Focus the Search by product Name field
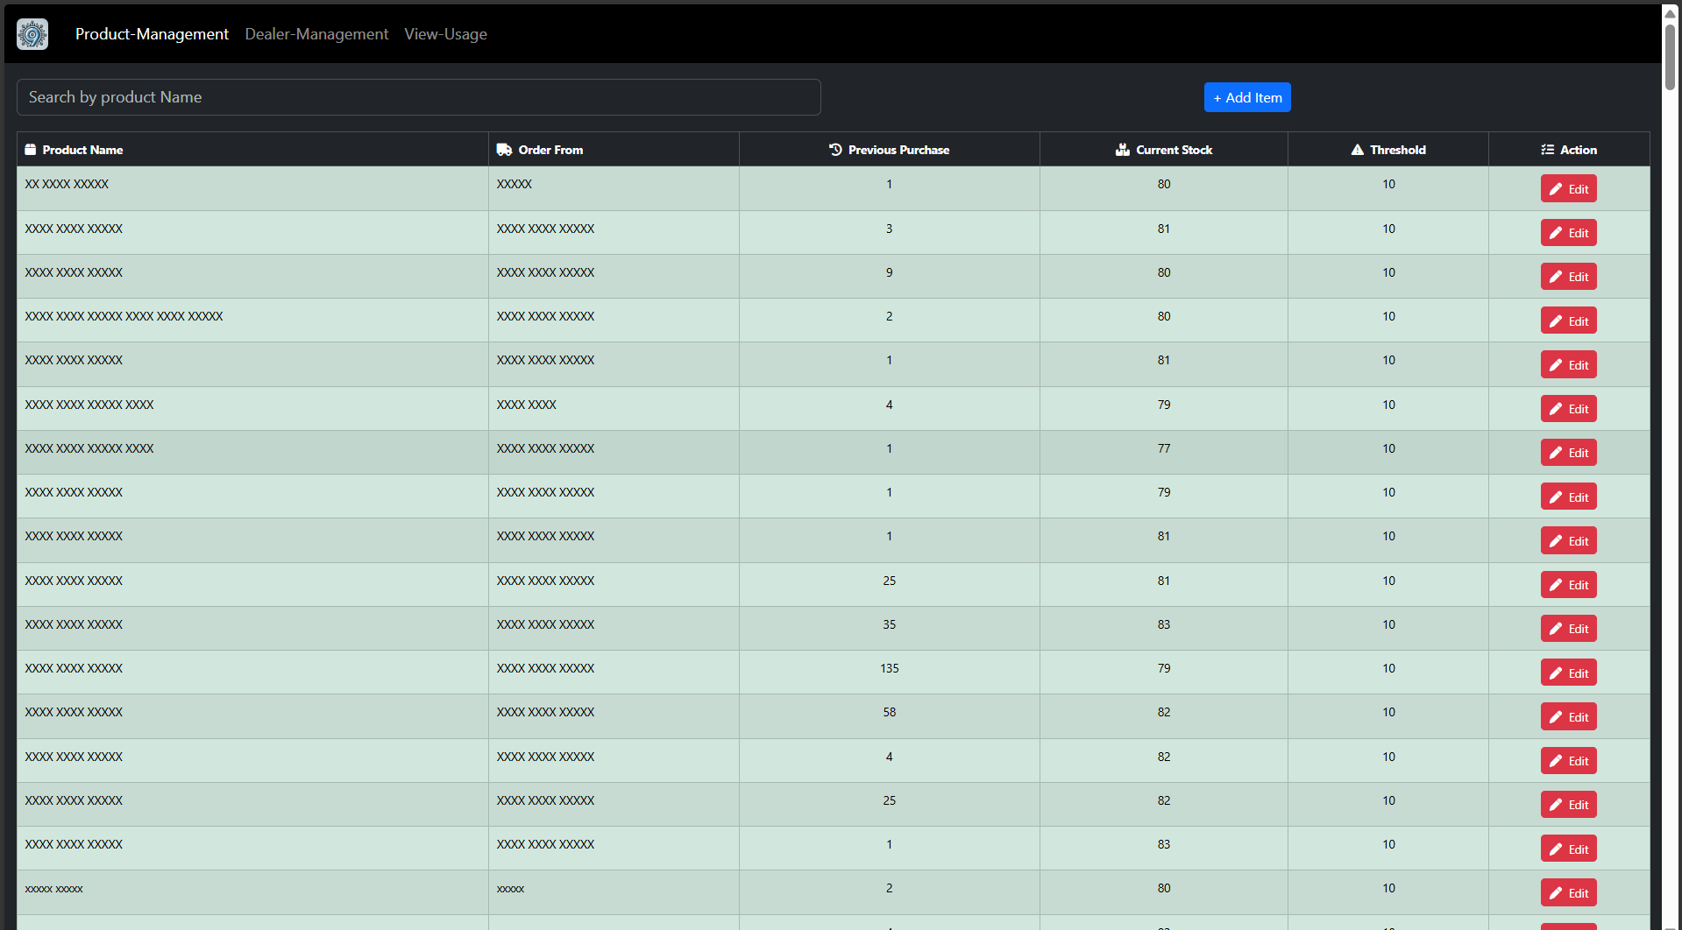The image size is (1682, 930). [418, 97]
